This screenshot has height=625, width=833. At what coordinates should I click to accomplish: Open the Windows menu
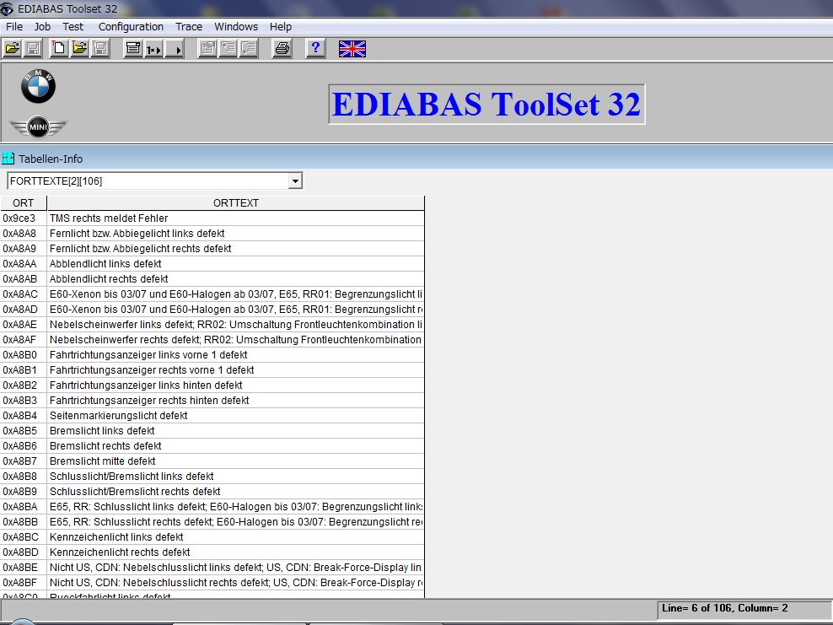(x=236, y=27)
